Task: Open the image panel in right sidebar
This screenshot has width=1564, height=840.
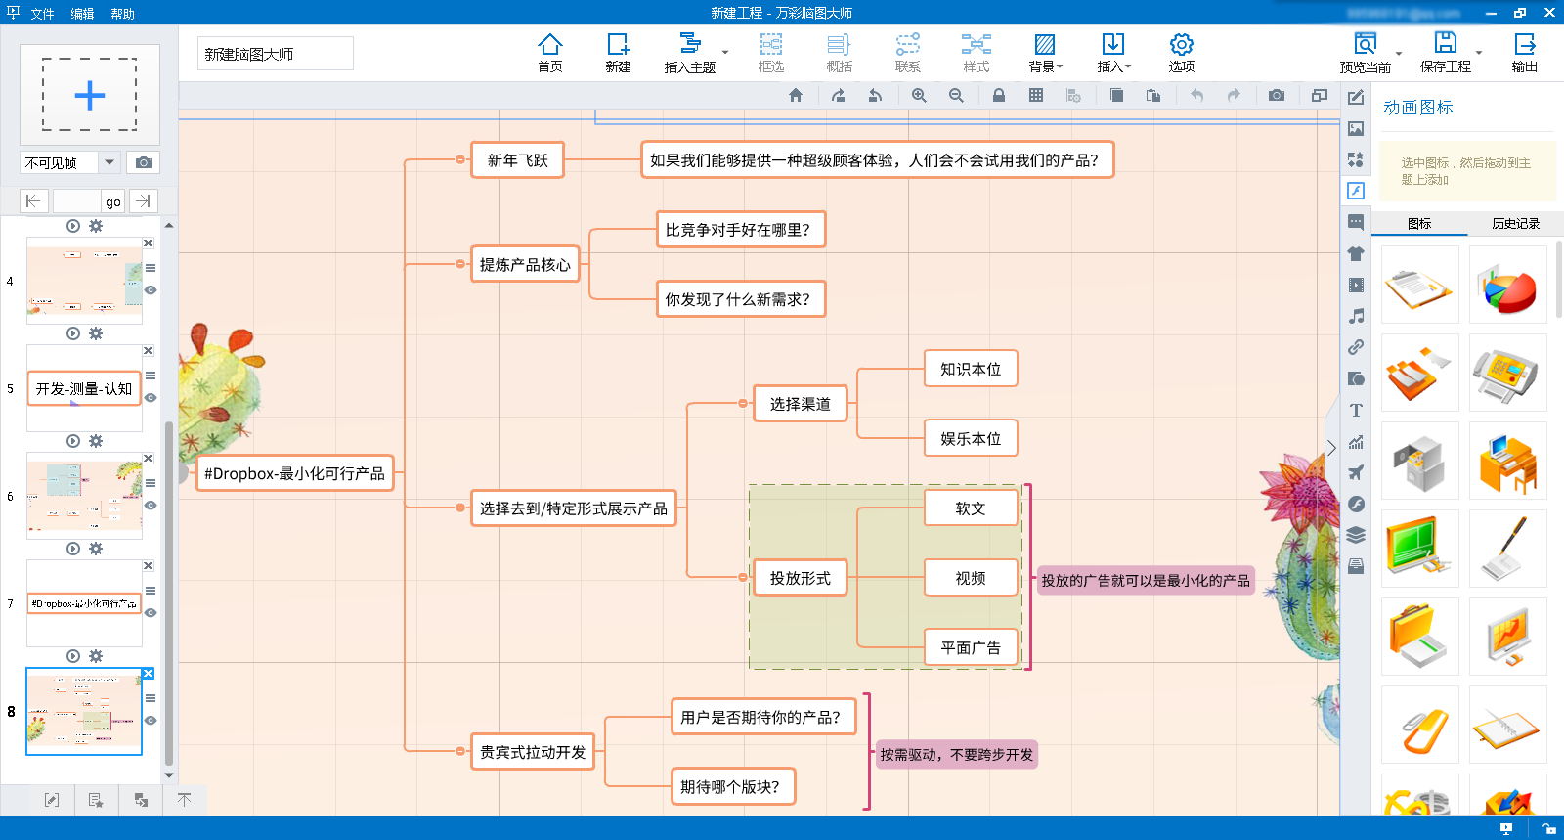Action: tap(1356, 128)
